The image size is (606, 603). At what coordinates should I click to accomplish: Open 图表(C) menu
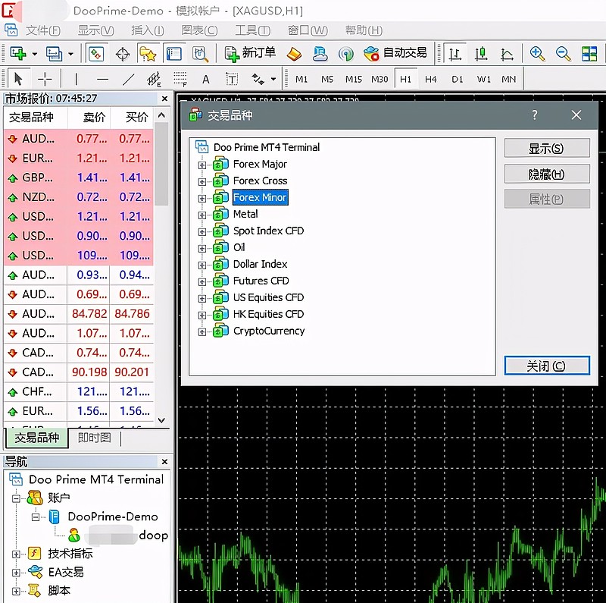199,30
